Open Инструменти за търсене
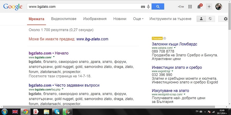 click(170, 19)
